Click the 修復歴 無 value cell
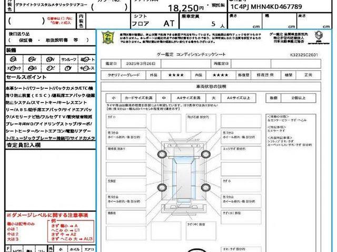 (265, 75)
